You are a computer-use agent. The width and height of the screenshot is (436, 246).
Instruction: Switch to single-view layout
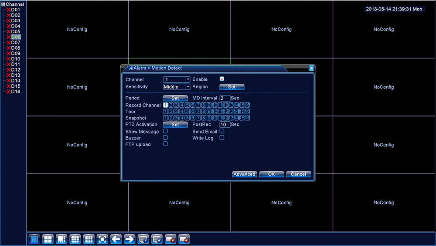(x=34, y=239)
